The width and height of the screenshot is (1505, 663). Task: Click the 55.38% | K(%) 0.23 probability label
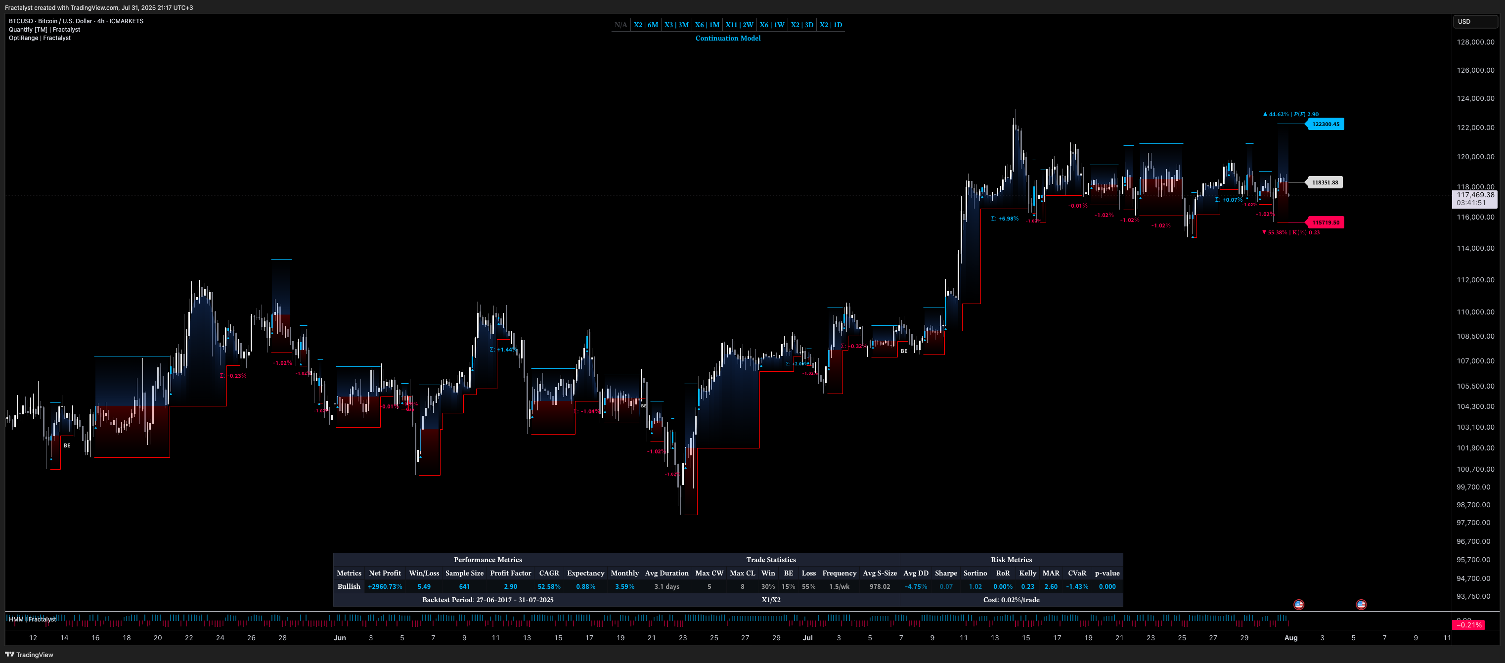click(1290, 232)
